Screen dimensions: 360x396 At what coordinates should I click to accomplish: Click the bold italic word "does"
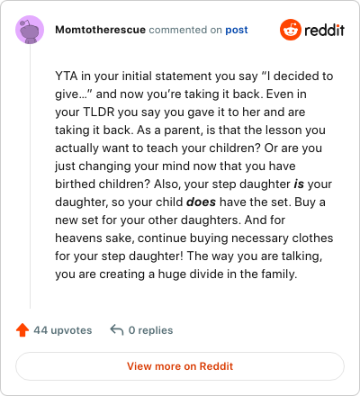click(201, 202)
